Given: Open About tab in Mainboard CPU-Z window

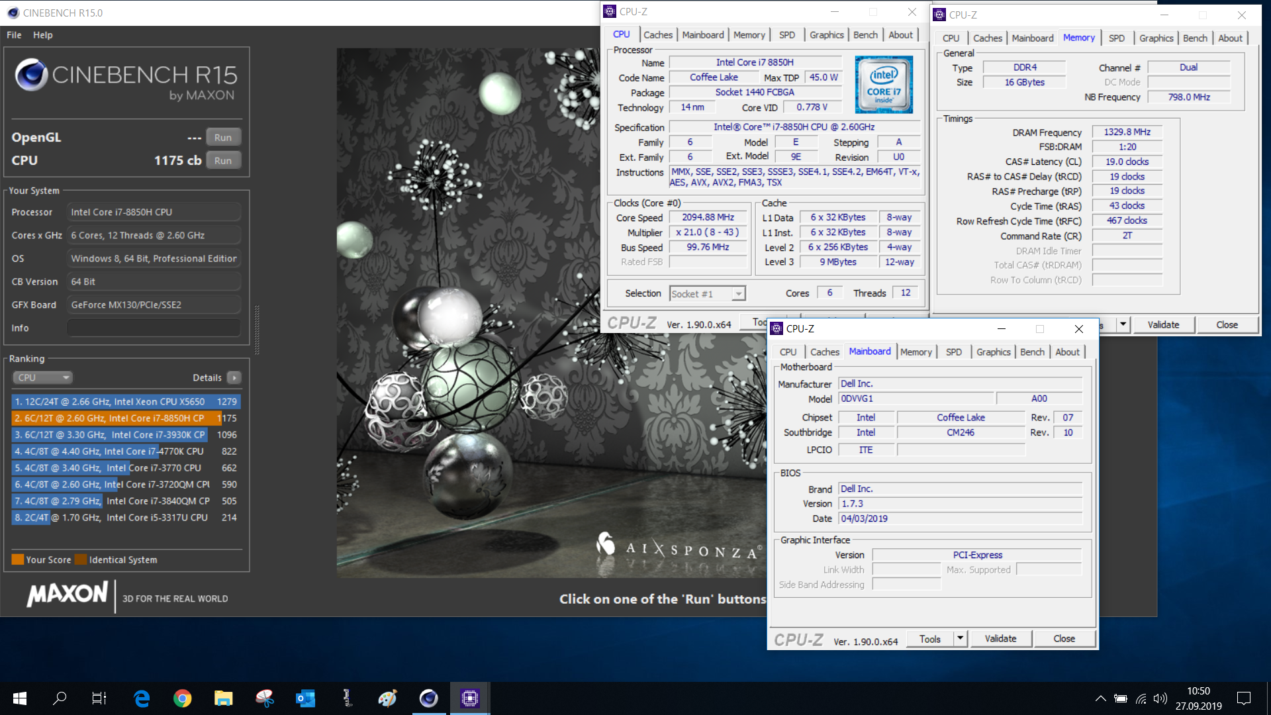Looking at the screenshot, I should [x=1067, y=352].
